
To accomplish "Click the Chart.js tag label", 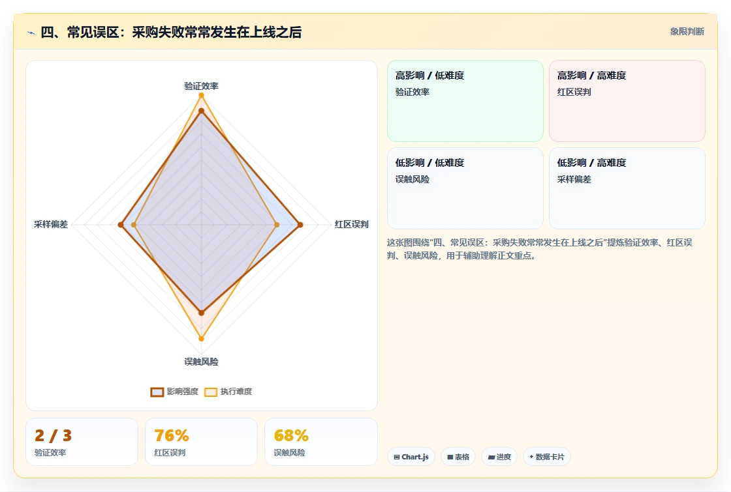I will pos(415,457).
